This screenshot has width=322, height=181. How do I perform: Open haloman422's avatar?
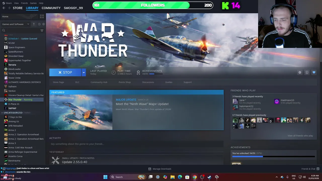point(235,107)
